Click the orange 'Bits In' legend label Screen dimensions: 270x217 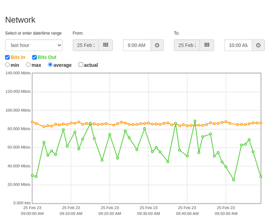coord(18,57)
